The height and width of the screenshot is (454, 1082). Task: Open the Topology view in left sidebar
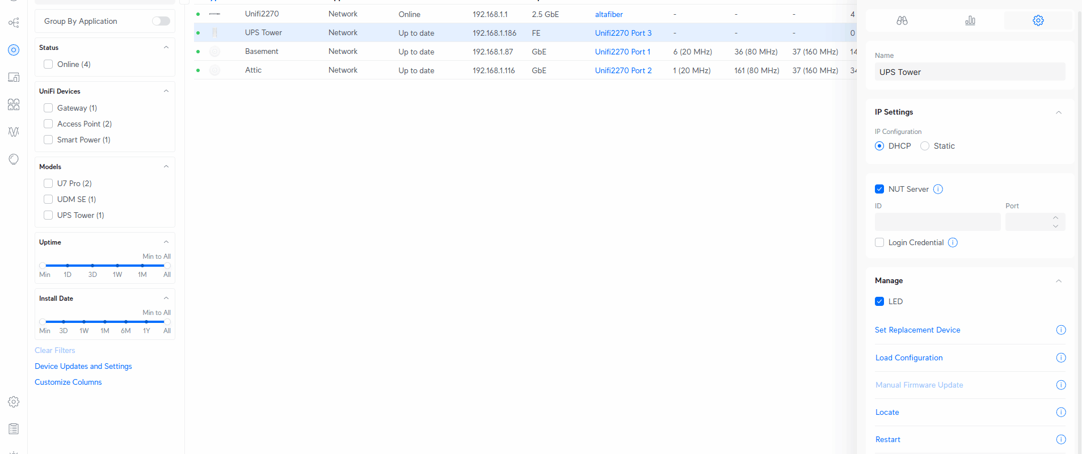coord(14,23)
